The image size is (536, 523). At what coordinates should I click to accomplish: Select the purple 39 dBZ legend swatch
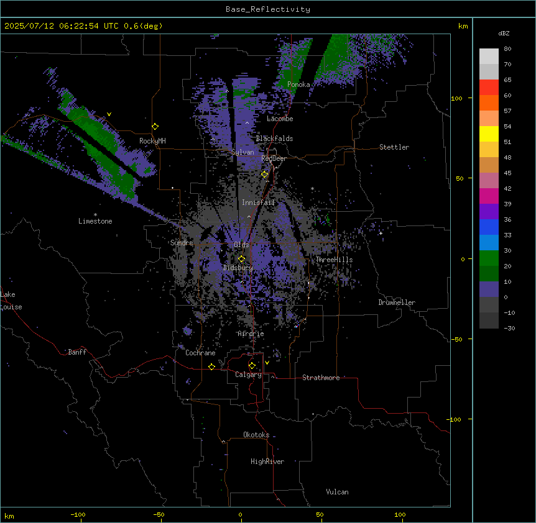[x=489, y=212]
